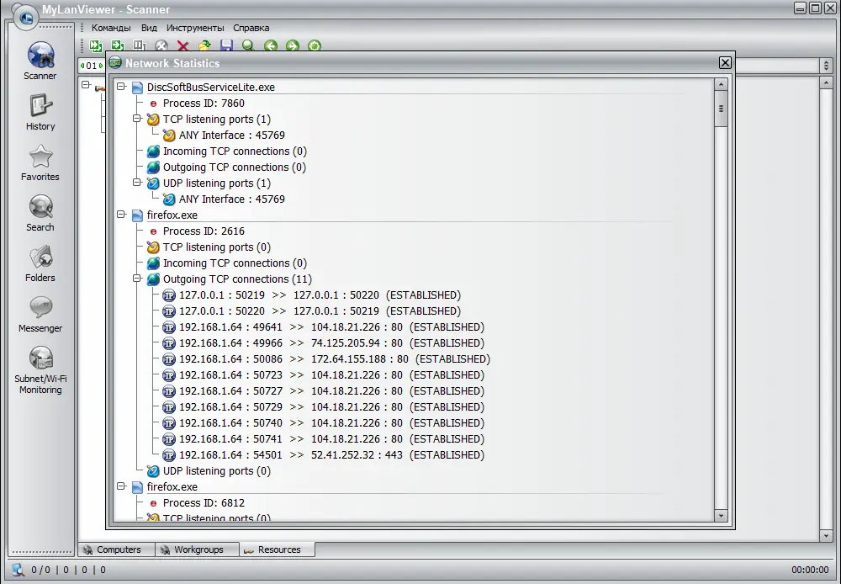Viewport: 841px width, 584px height.
Task: Select connection 192.168.1.64 : 50741 row
Action: point(331,439)
